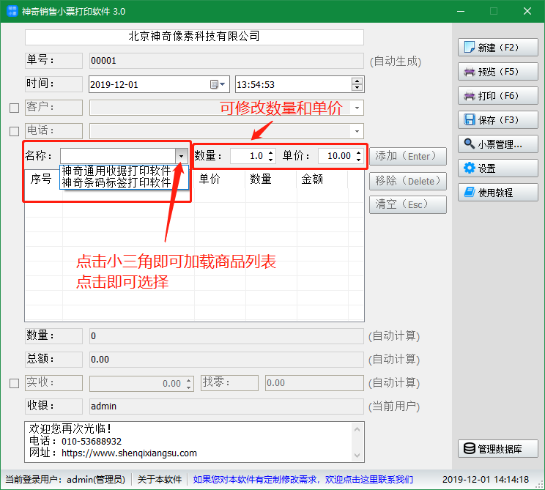Screen dimensions: 545x490
Task: Click the 序号 column header
Action: pos(41,179)
